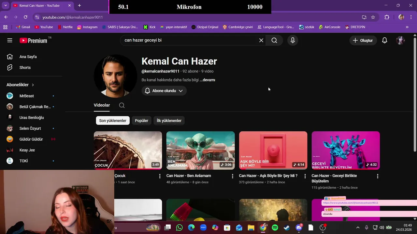417x234 pixels.
Task: Open the Can Hazer - Ben Anlamam title link
Action: click(x=189, y=176)
